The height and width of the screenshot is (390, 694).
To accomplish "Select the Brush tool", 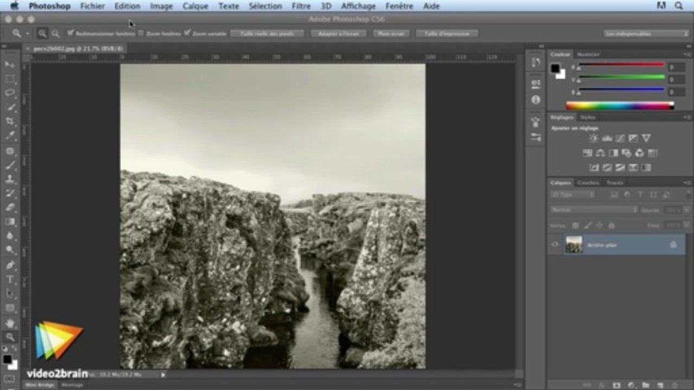I will click(10, 165).
